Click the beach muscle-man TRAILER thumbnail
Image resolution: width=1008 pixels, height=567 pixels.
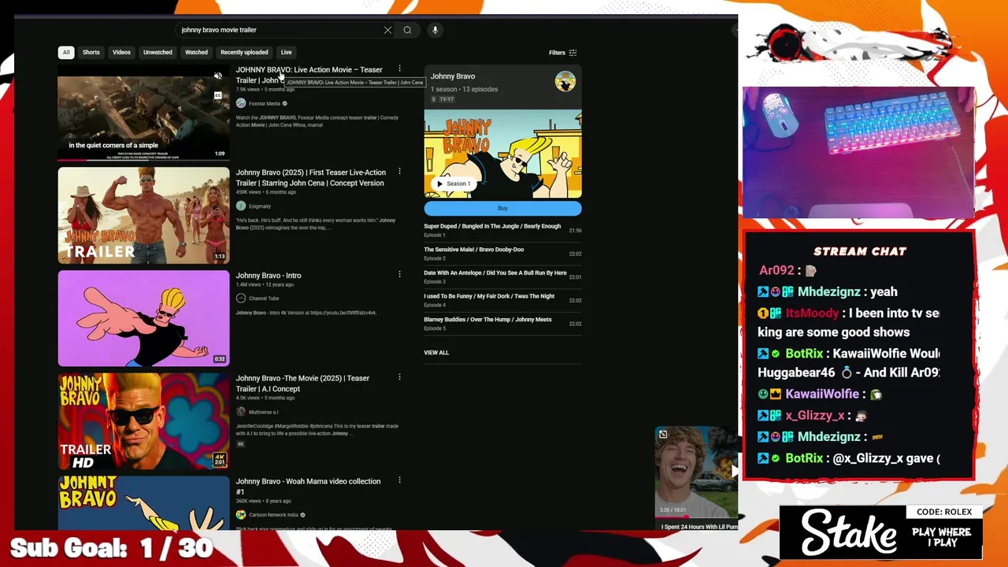tap(143, 215)
